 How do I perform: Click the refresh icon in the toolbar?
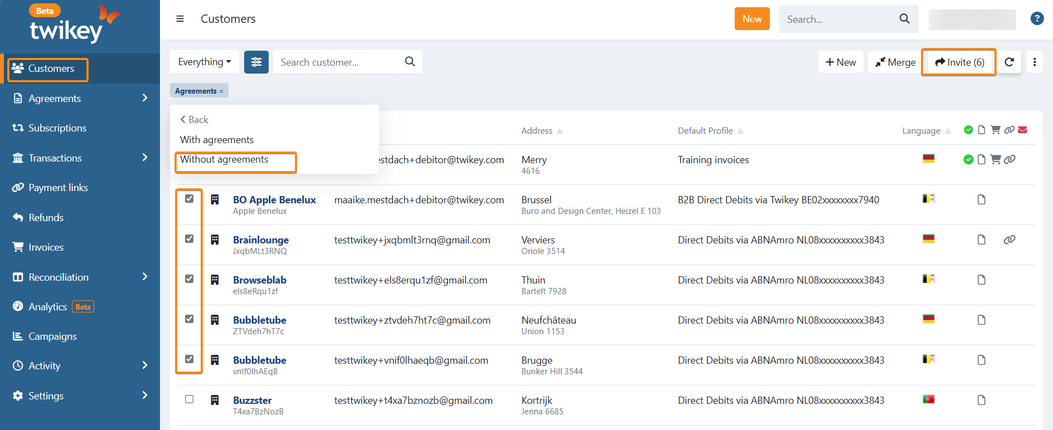(1009, 62)
